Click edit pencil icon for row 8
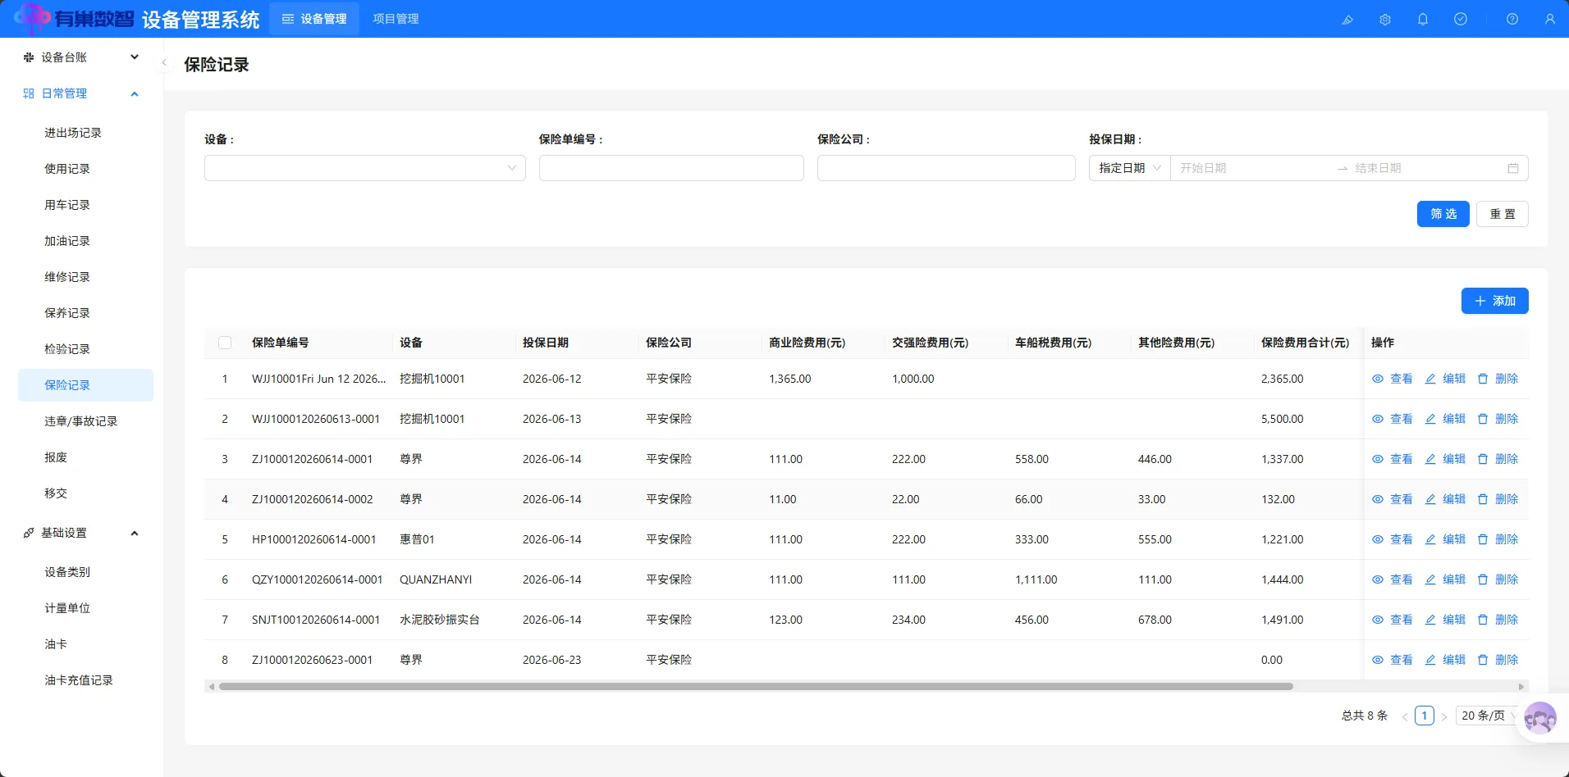This screenshot has width=1569, height=777. 1430,660
